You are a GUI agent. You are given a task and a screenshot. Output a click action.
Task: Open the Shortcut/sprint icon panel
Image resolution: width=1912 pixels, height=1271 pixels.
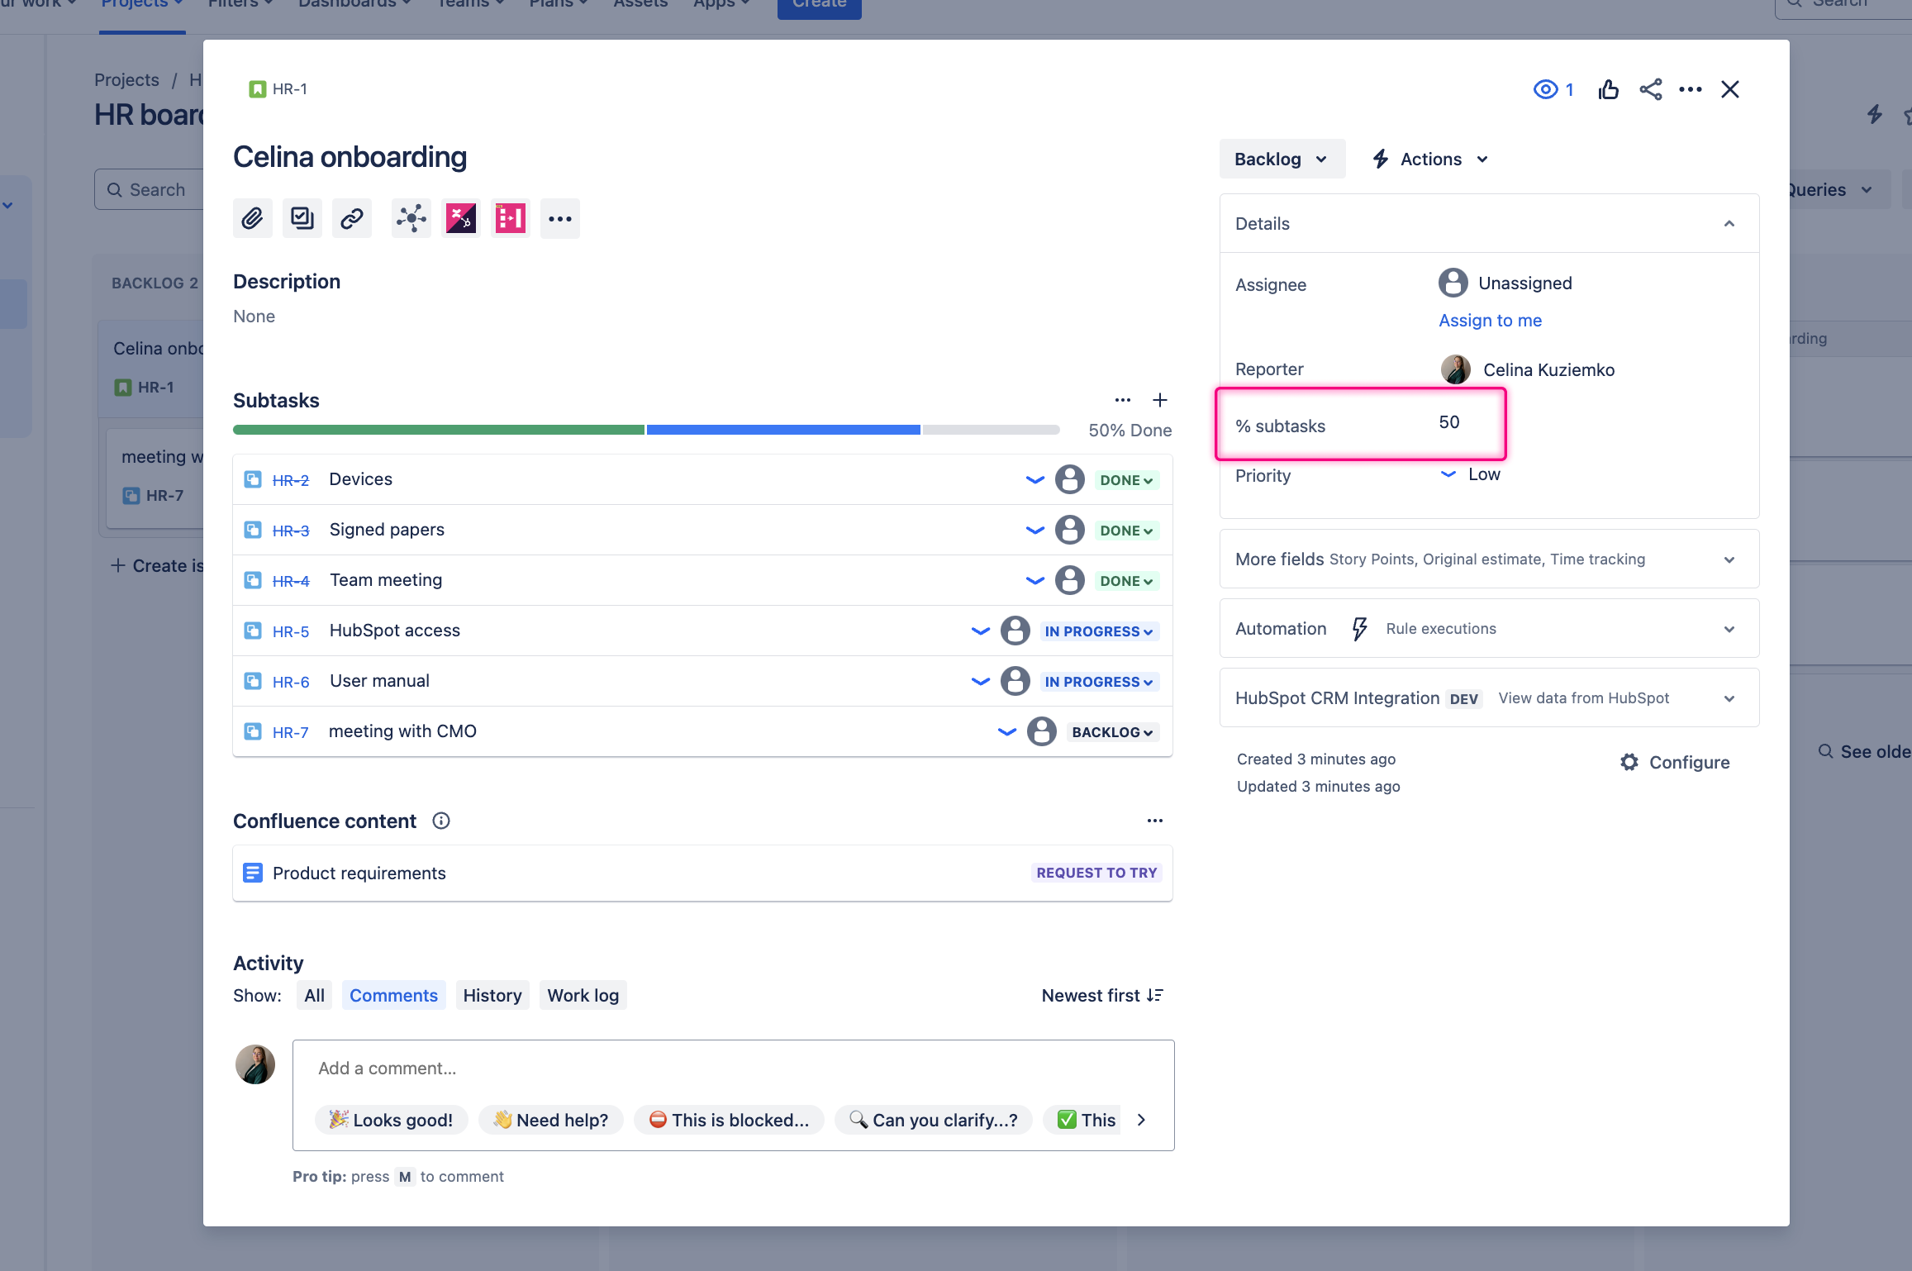511,218
